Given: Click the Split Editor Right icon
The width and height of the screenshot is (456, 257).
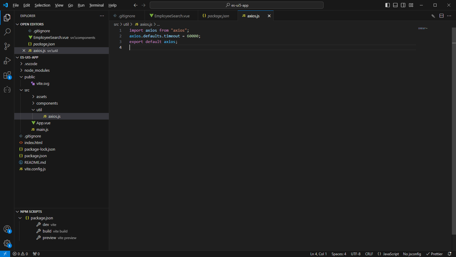Looking at the screenshot, I should pyautogui.click(x=441, y=16).
